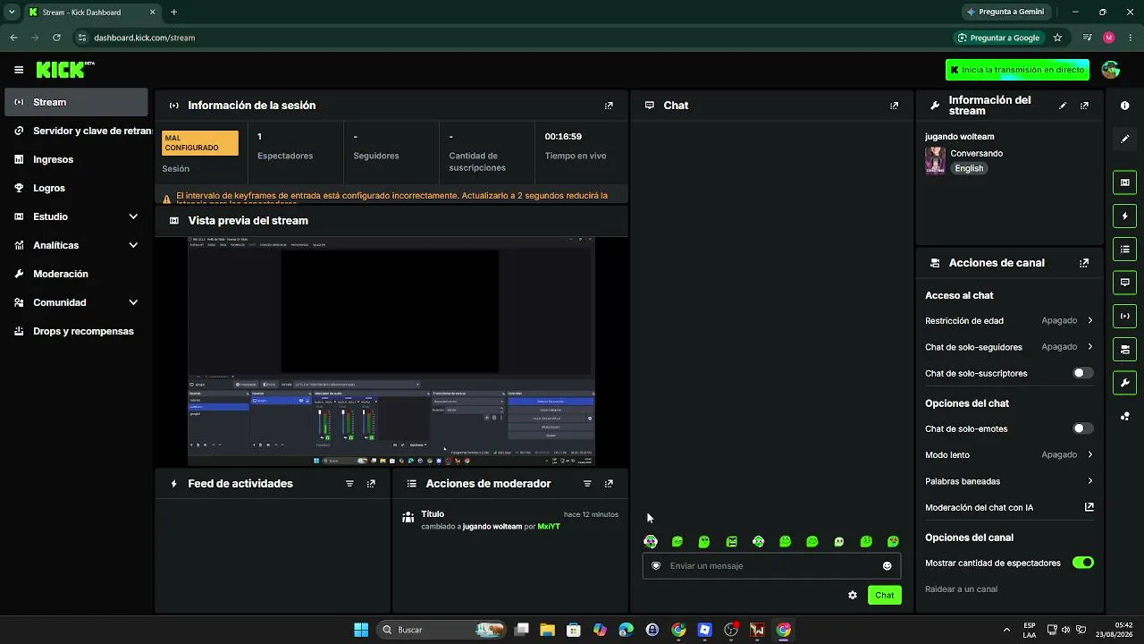This screenshot has height=644, width=1144.
Task: Toggle the wrench icon in the right rail
Action: [x=1124, y=383]
